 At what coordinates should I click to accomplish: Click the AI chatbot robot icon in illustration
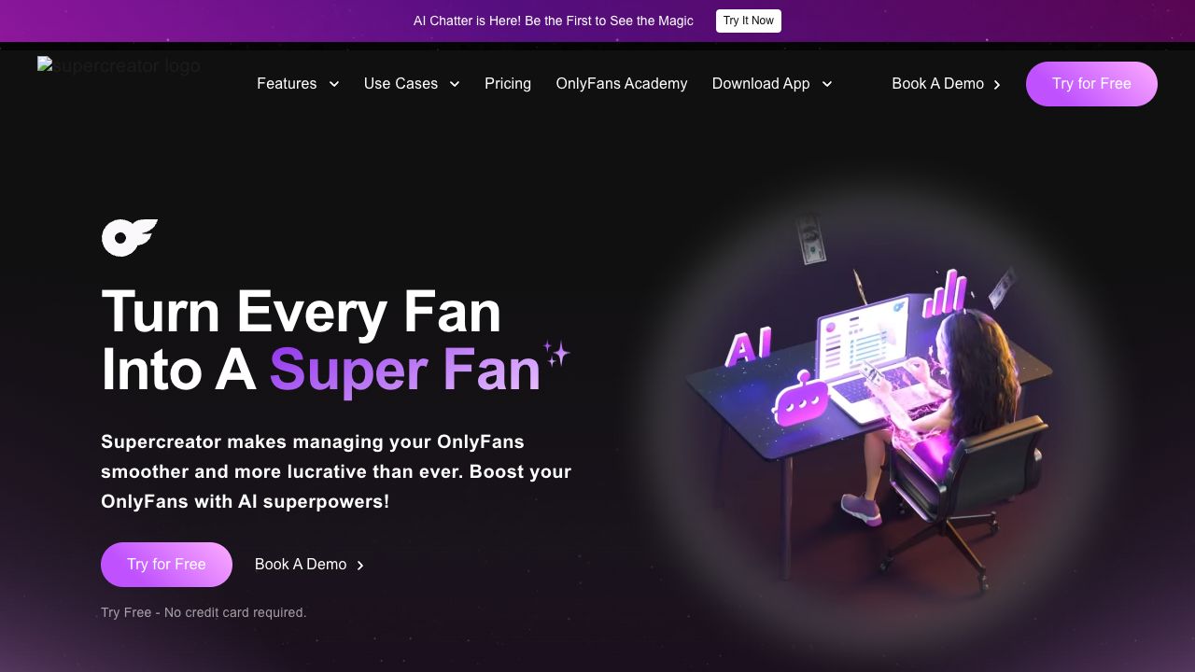point(801,399)
